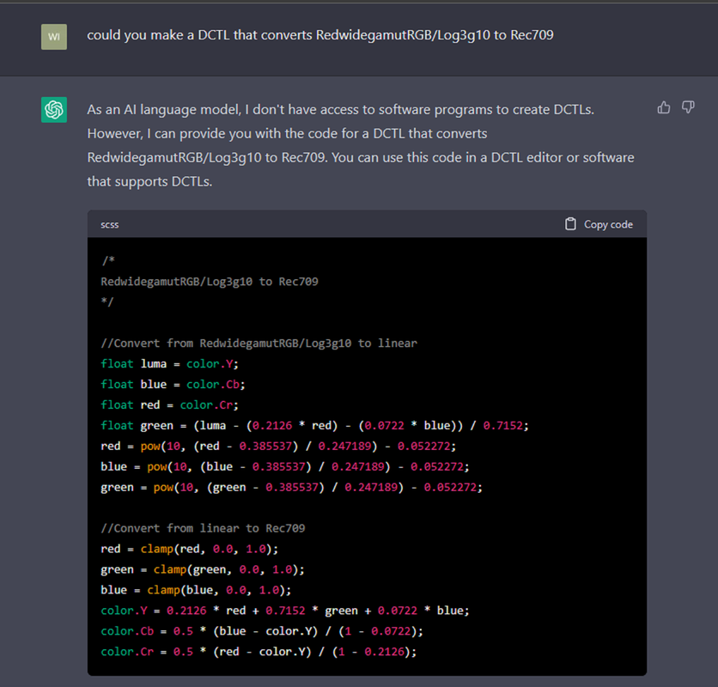Image resolution: width=718 pixels, height=687 pixels.
Task: Click the clipboard icon beside Copy code
Action: [x=570, y=224]
